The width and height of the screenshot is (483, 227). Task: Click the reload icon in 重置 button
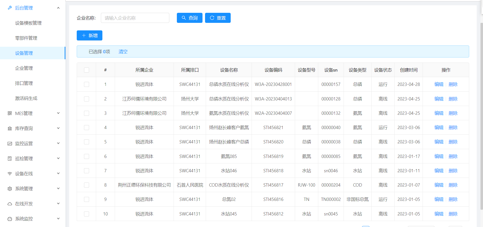coord(212,18)
